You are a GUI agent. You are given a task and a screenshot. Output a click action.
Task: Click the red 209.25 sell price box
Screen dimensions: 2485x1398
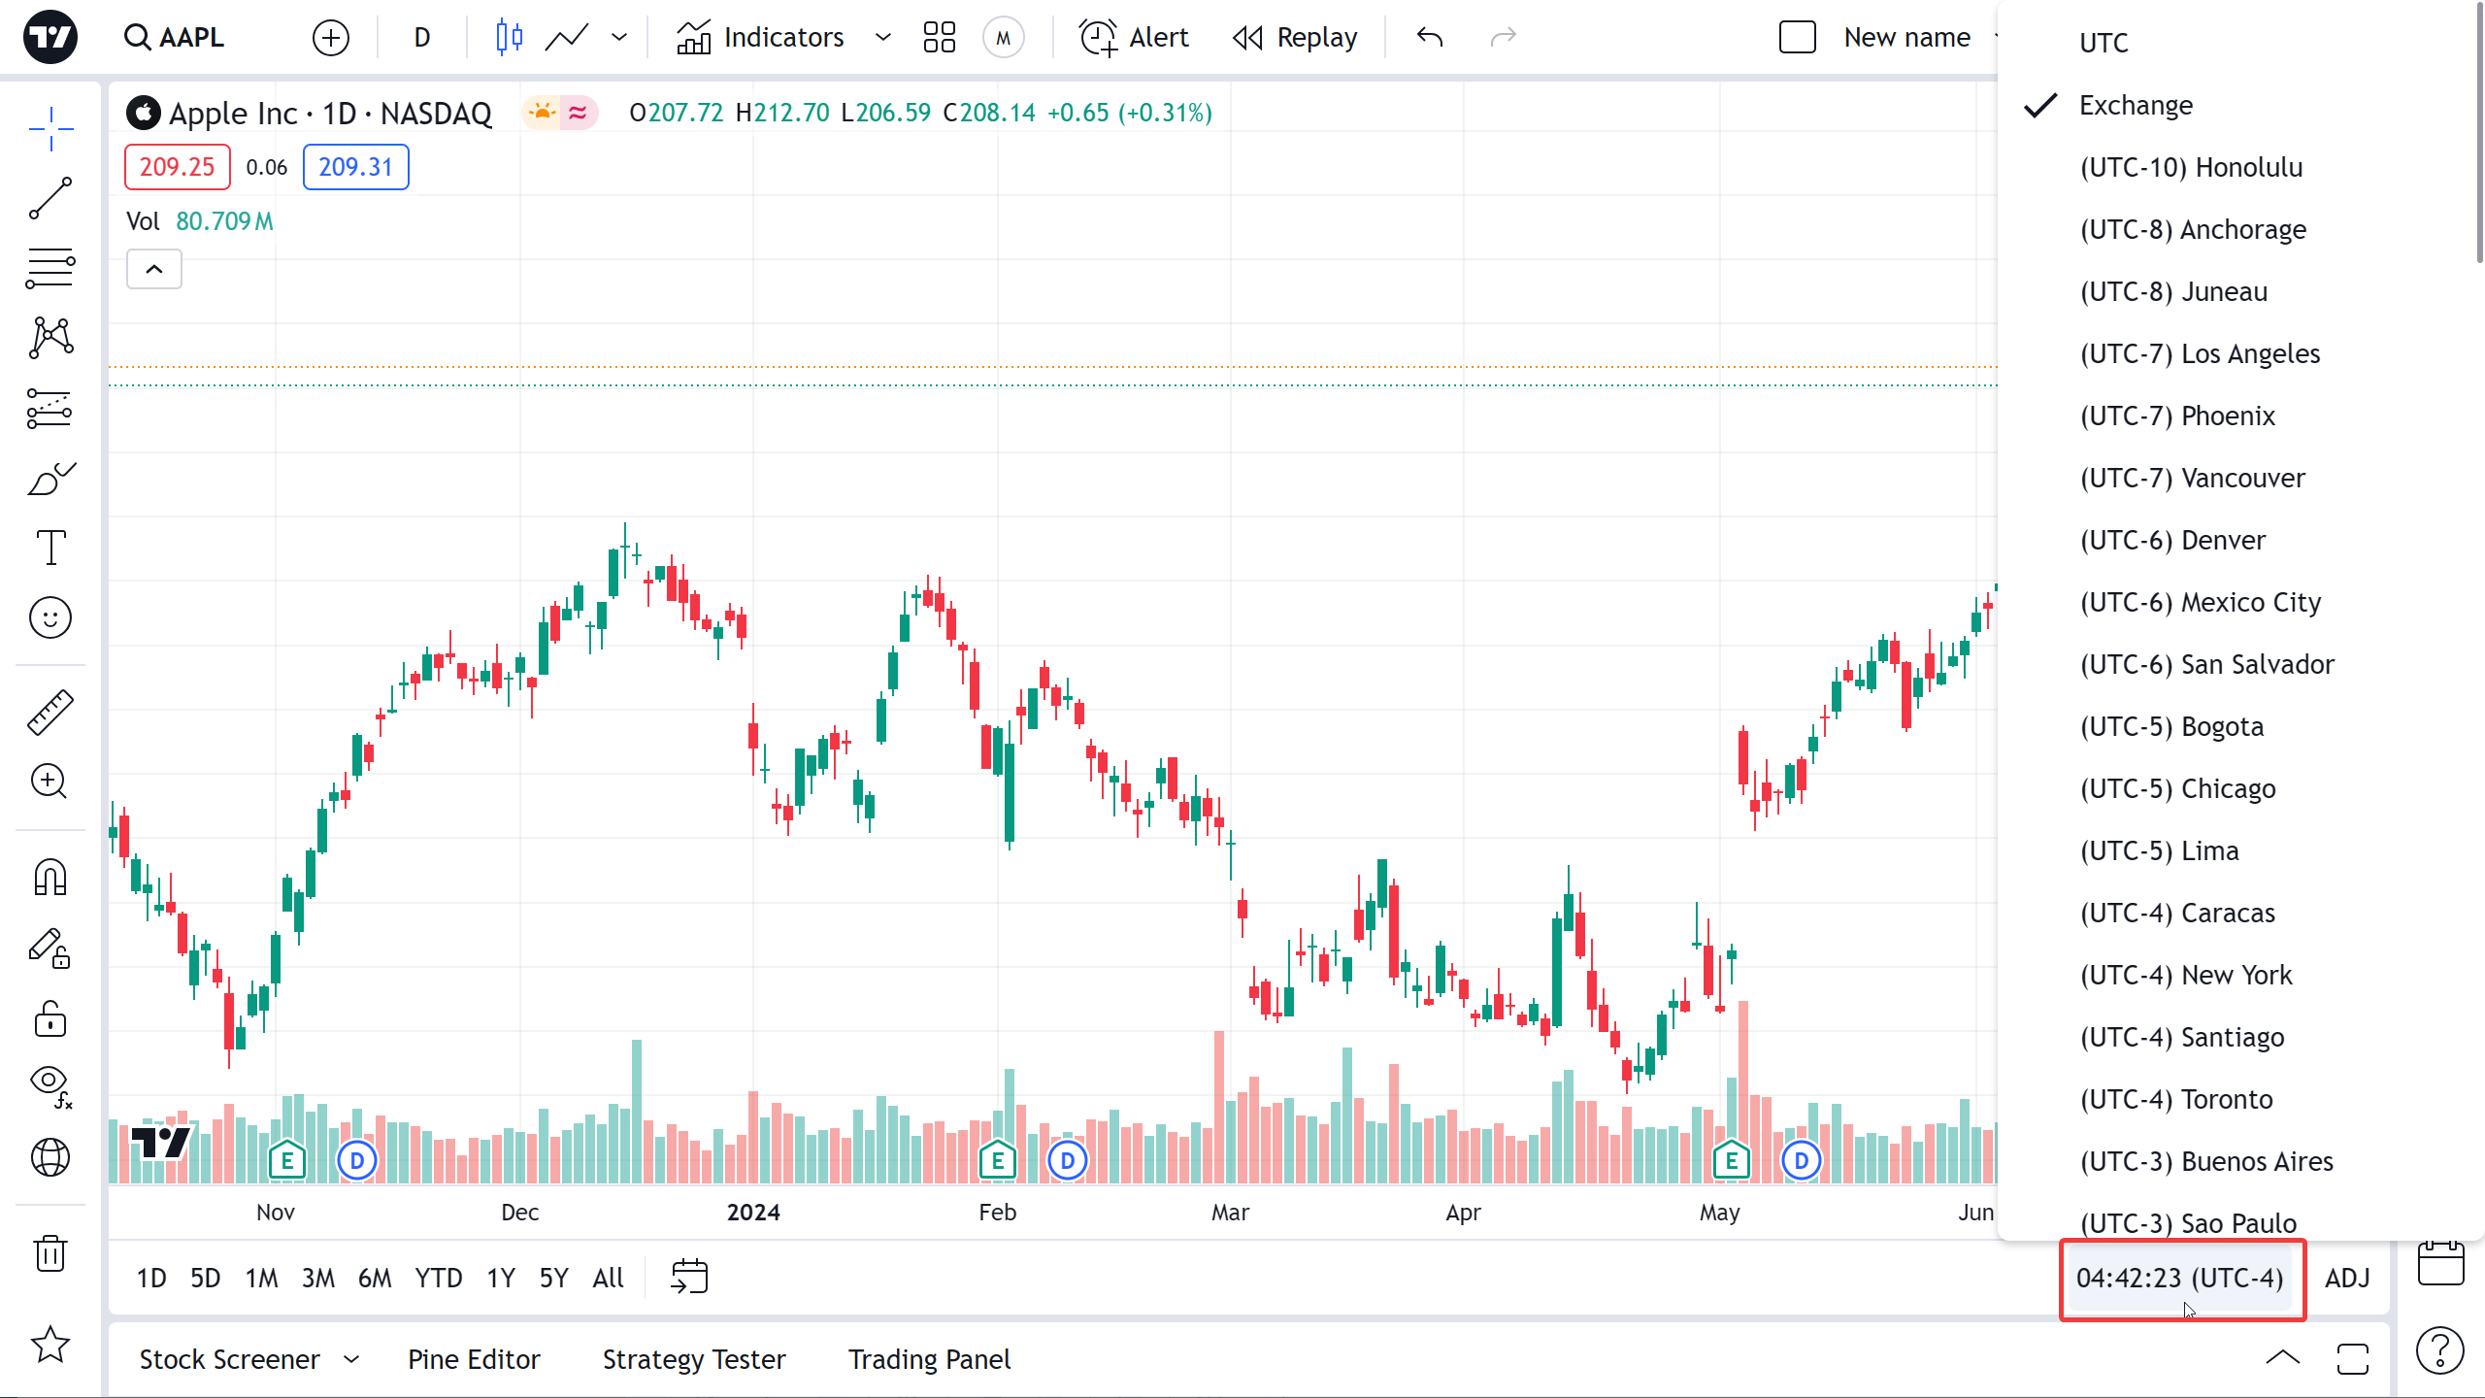(x=177, y=167)
